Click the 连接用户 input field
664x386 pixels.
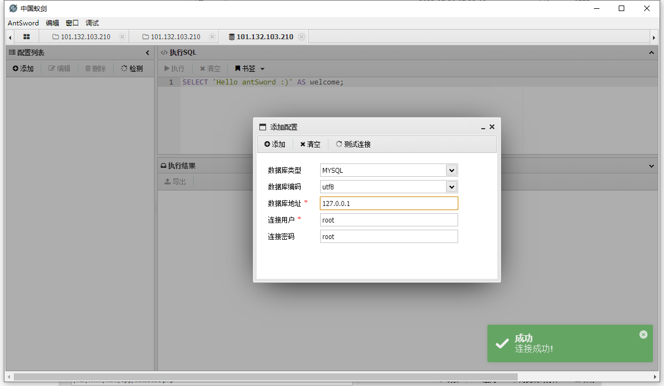point(389,220)
